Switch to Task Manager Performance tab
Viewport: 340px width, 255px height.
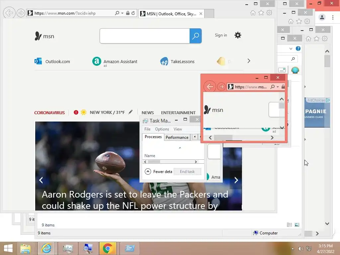point(177,137)
